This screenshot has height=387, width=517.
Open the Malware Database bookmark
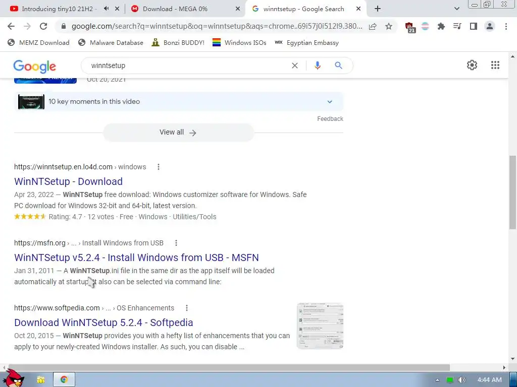point(111,42)
